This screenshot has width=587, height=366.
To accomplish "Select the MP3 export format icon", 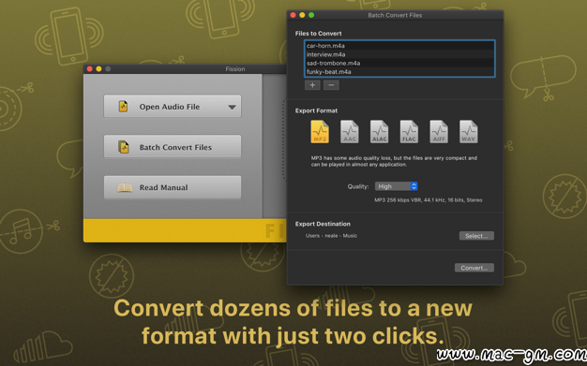I will coord(320,132).
